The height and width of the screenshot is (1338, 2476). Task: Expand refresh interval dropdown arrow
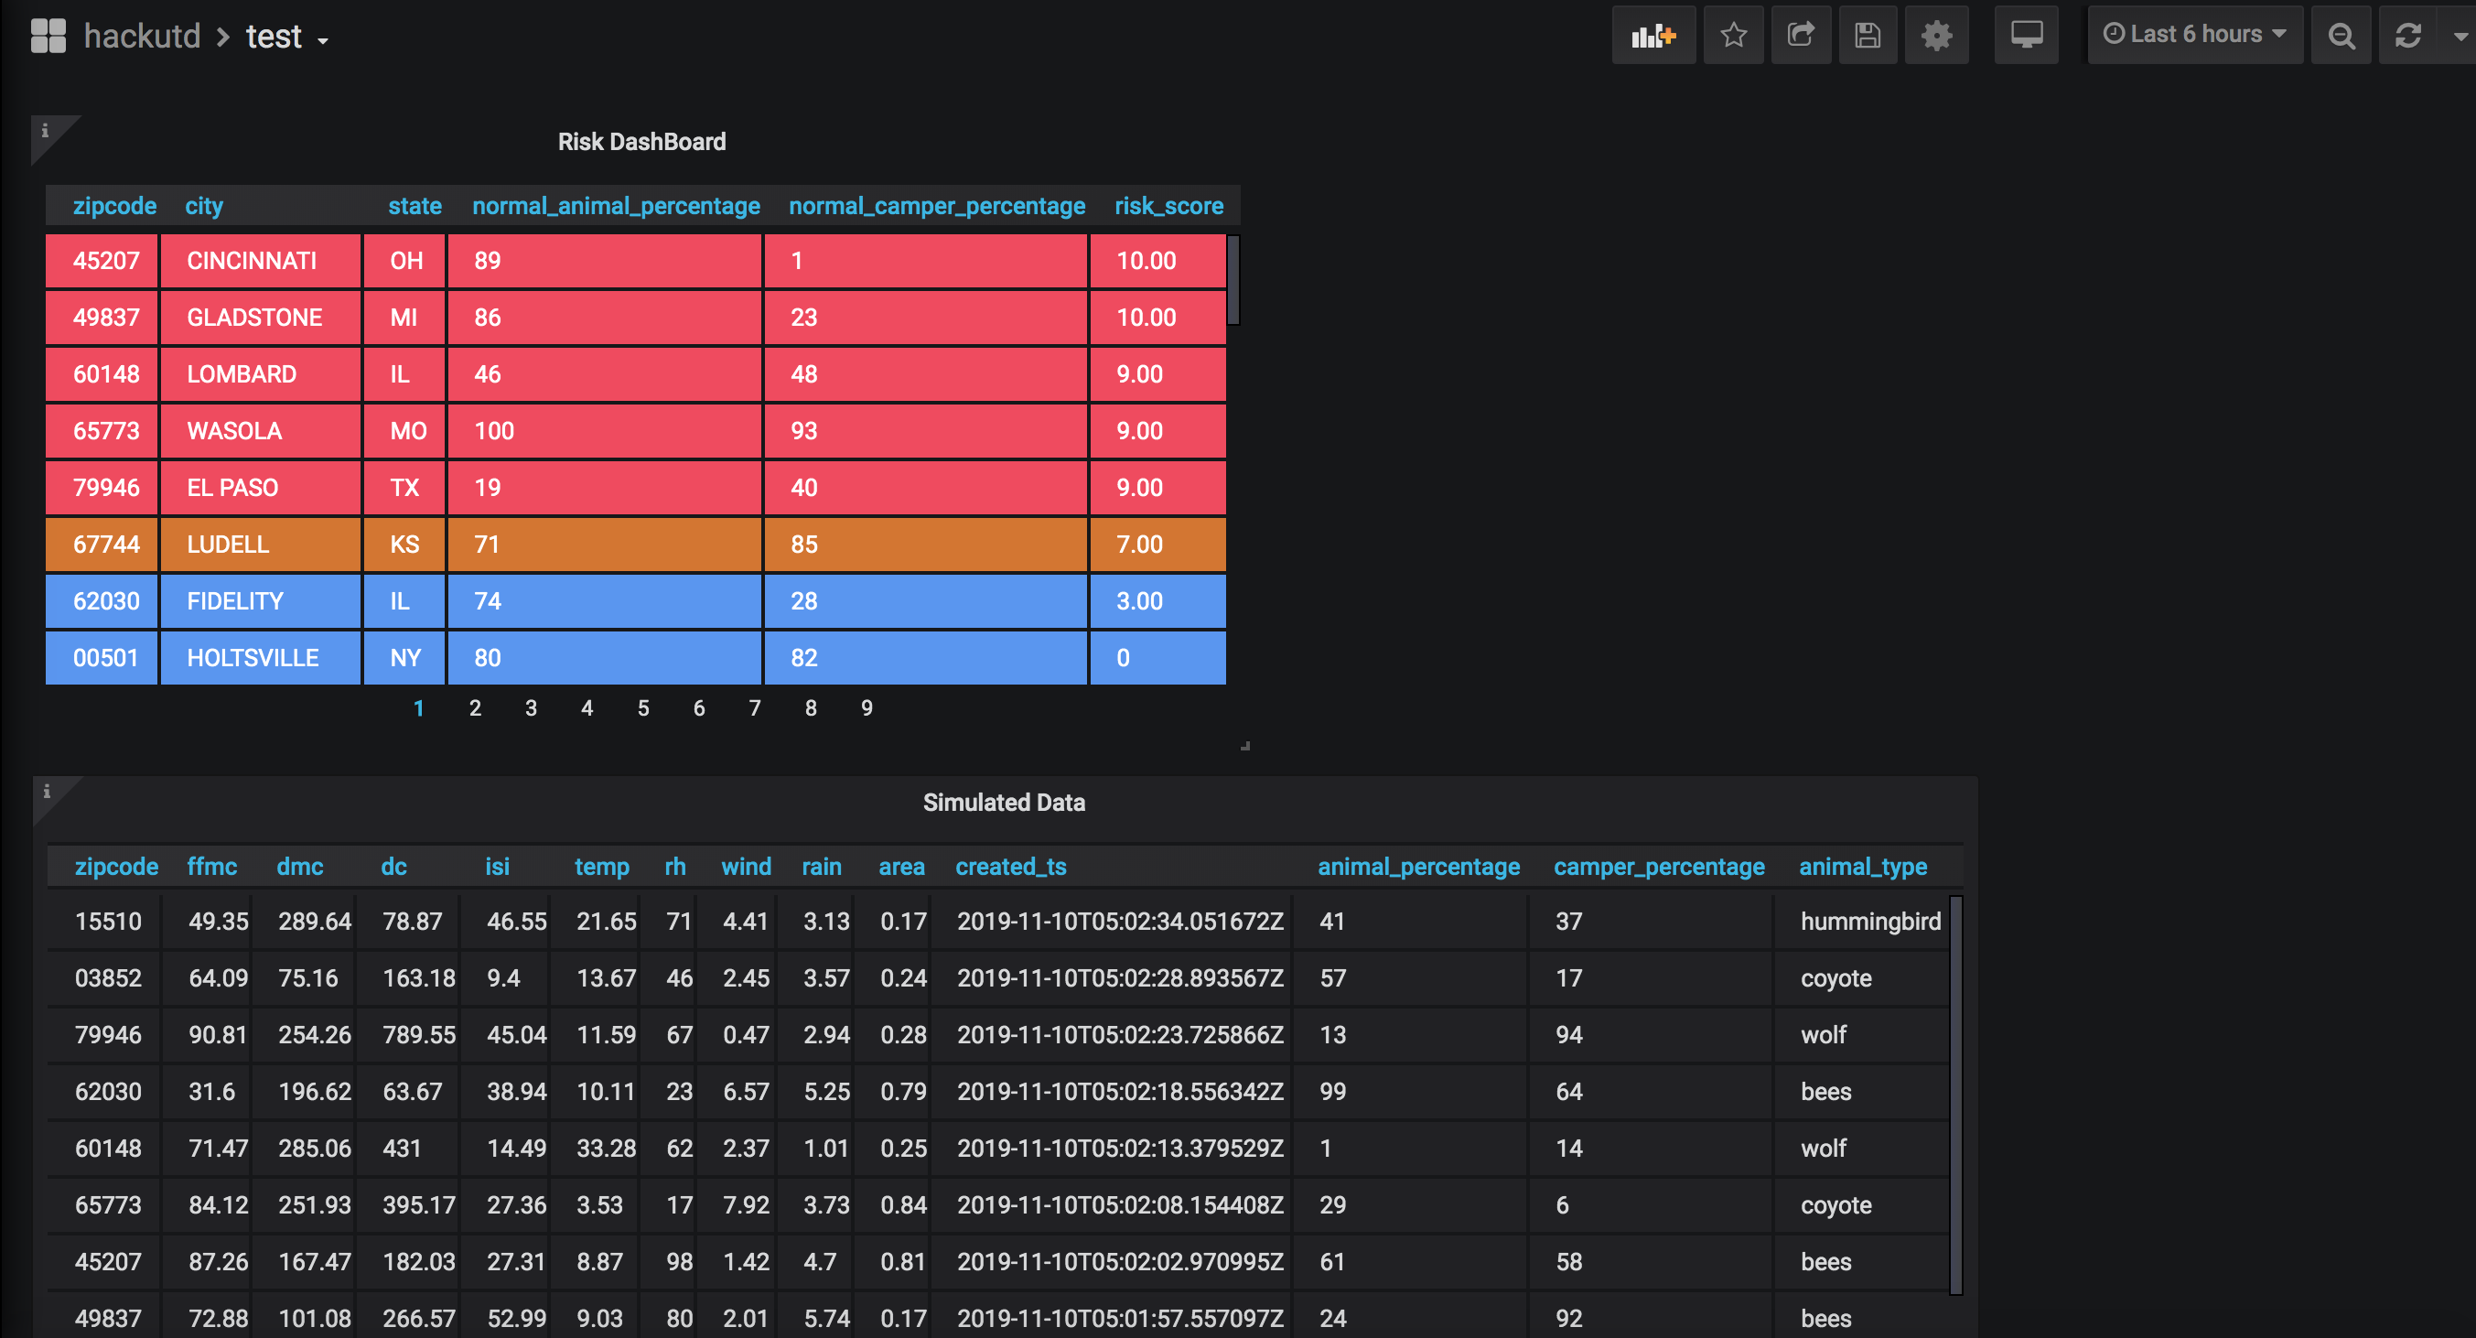(2459, 36)
